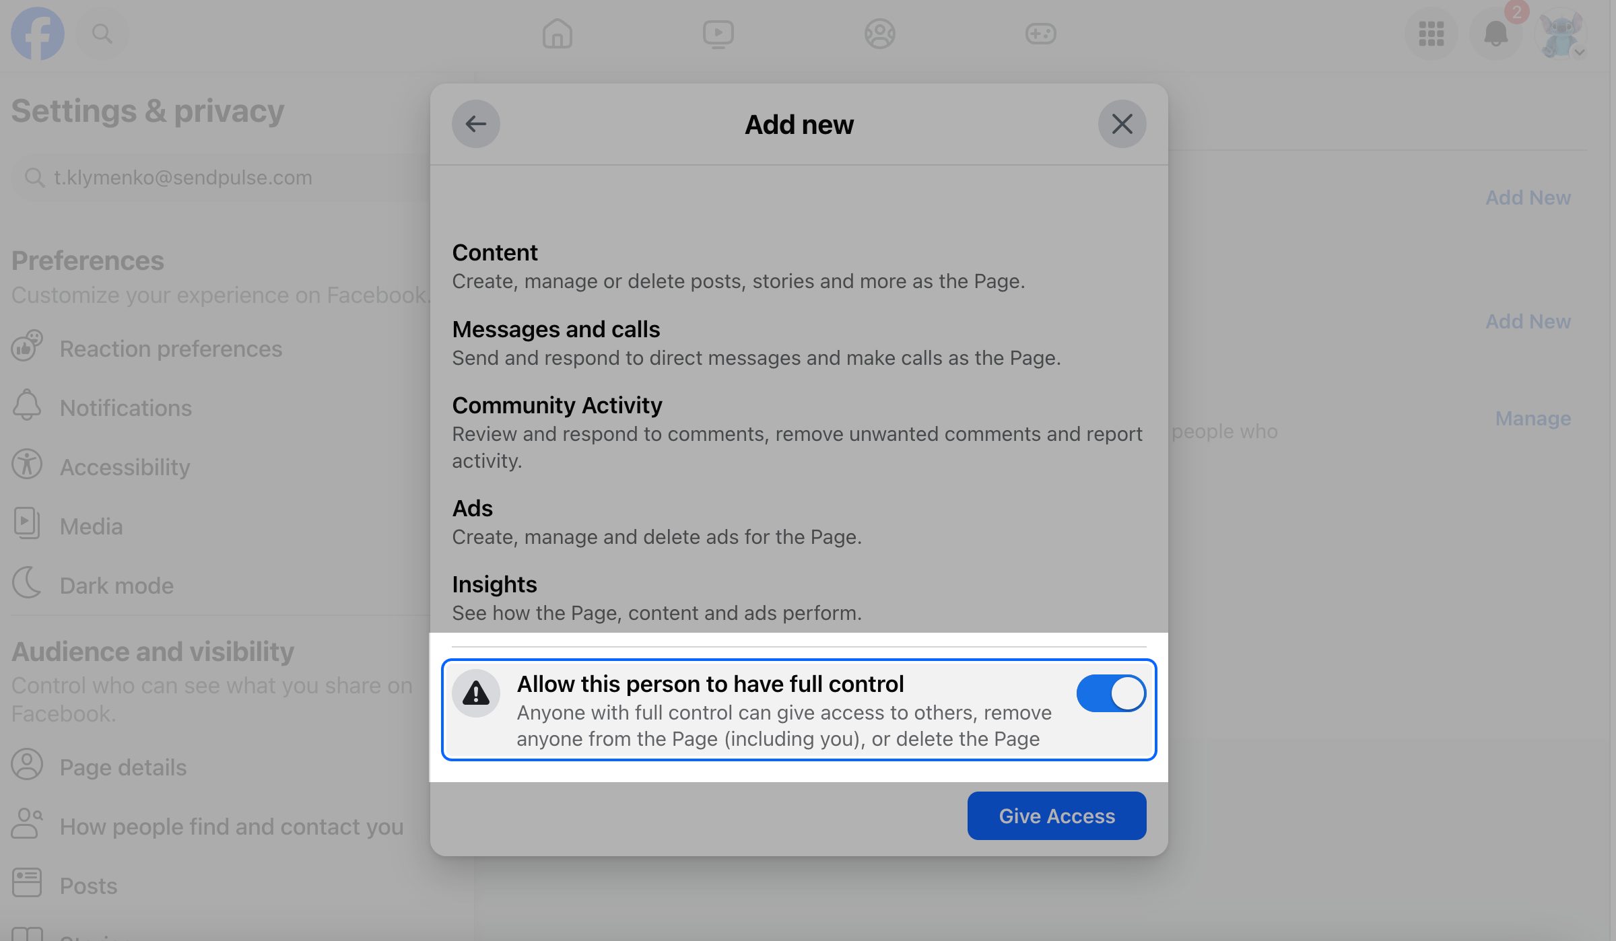Open Reaction preferences settings

click(170, 349)
